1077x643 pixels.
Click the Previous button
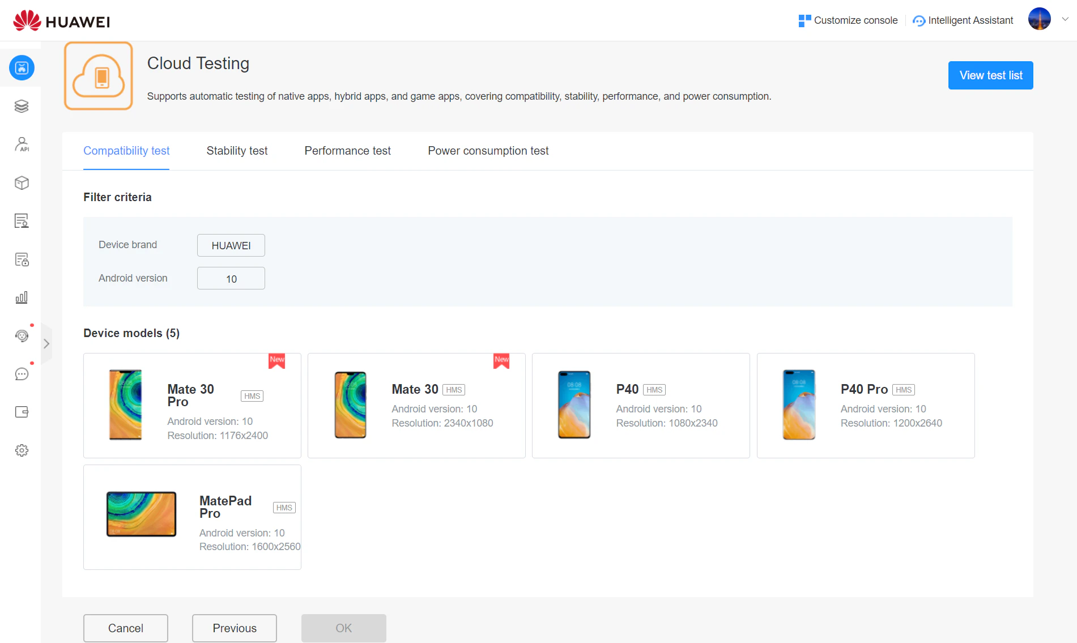point(235,628)
